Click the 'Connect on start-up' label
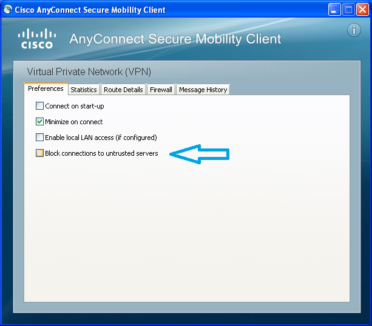 [x=75, y=106]
